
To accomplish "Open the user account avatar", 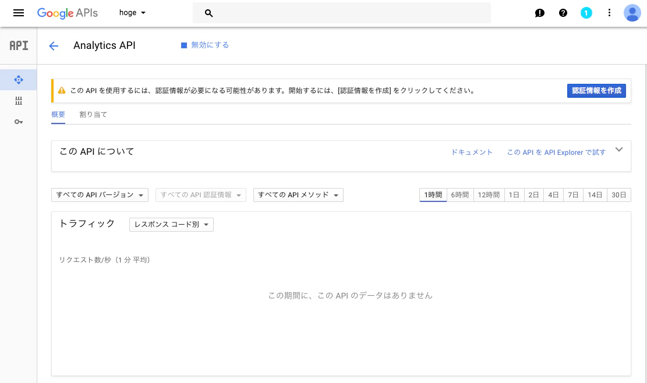I will coord(632,13).
